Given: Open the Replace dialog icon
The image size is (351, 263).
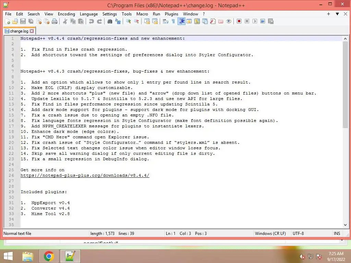Looking at the screenshot, I should point(118,21).
